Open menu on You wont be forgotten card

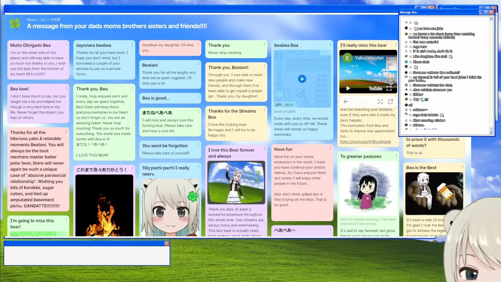198,145
